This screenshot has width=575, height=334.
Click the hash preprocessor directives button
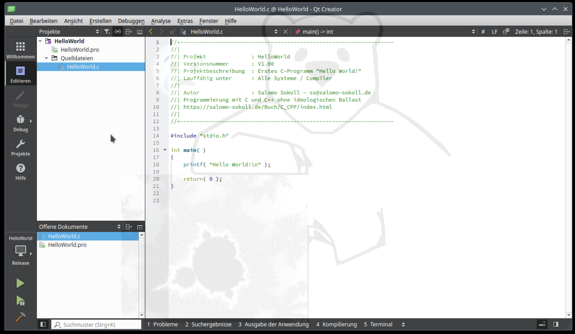[483, 32]
